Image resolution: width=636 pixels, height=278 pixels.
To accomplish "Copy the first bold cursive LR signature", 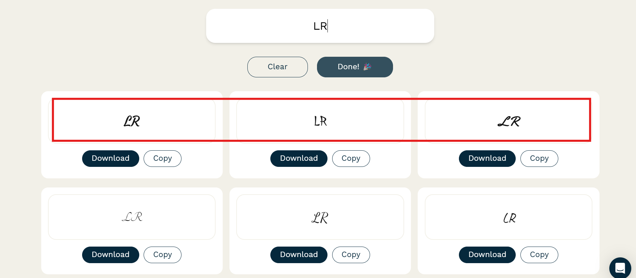I will [x=163, y=158].
